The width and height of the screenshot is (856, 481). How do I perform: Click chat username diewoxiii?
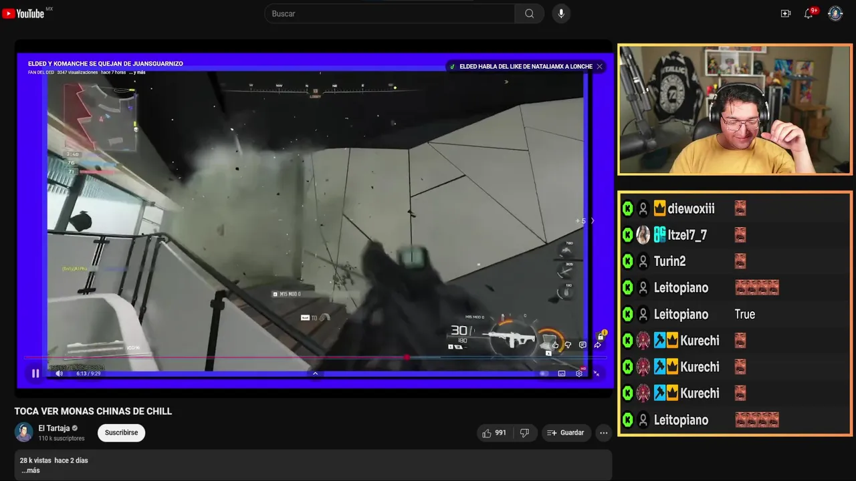(691, 208)
